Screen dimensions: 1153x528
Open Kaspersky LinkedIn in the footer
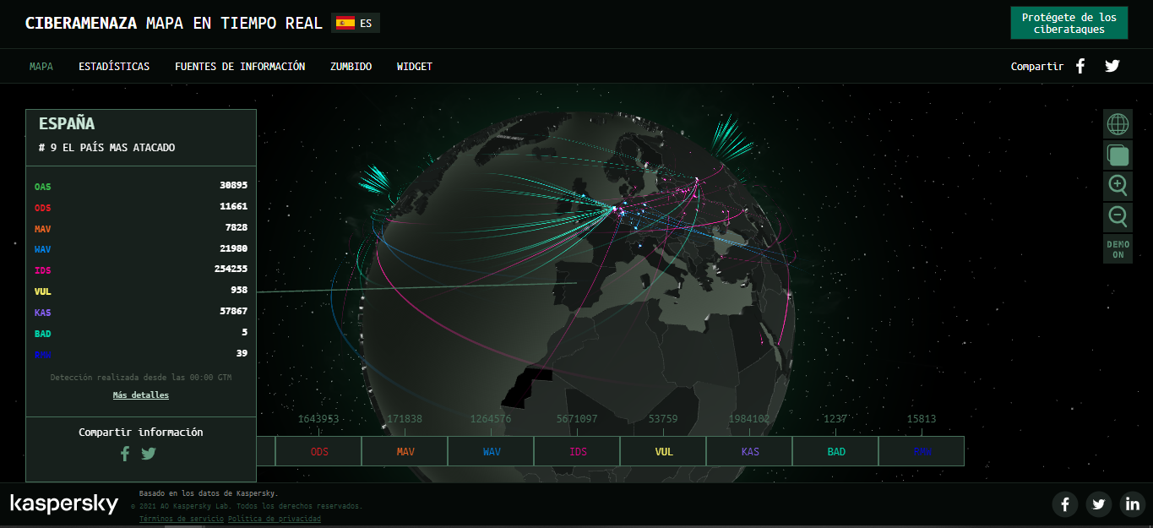(x=1132, y=504)
